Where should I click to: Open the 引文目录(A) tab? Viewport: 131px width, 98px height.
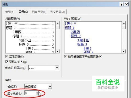click(58, 12)
